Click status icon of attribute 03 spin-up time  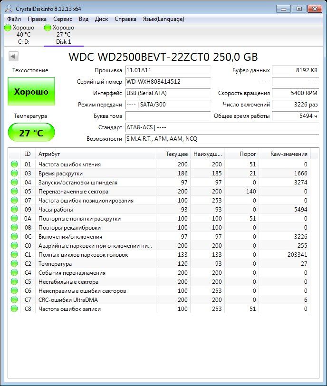coord(14,174)
